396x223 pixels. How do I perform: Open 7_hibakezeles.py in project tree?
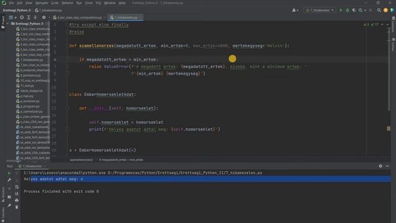tap(30, 60)
